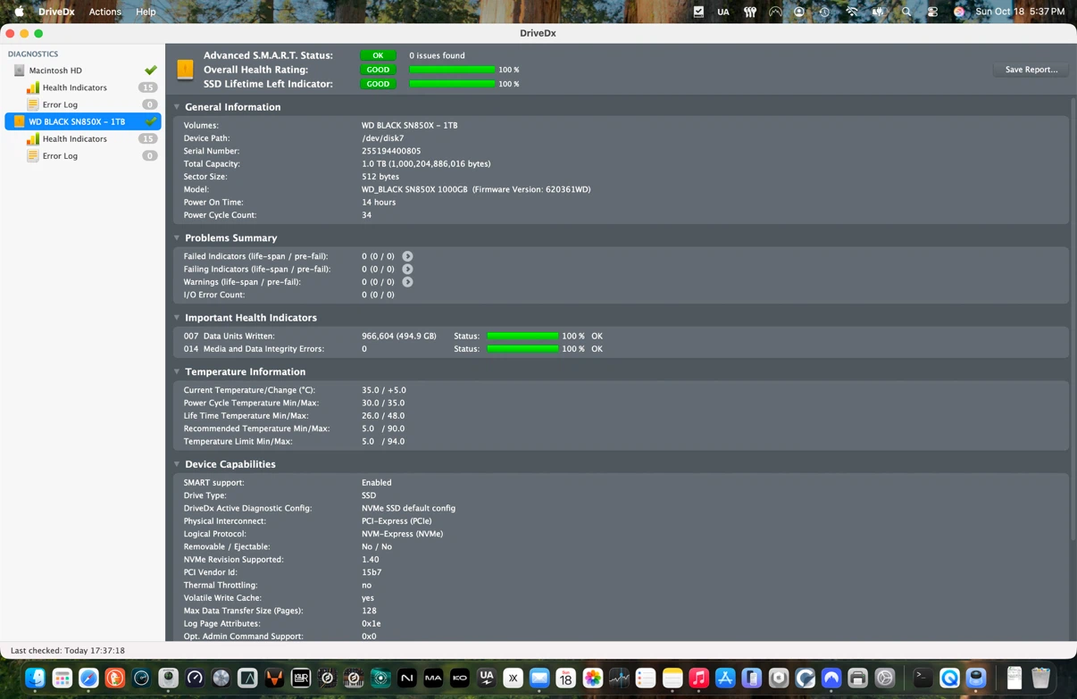The height and width of the screenshot is (699, 1077).
Task: Click the Save Report button
Action: [x=1031, y=70]
